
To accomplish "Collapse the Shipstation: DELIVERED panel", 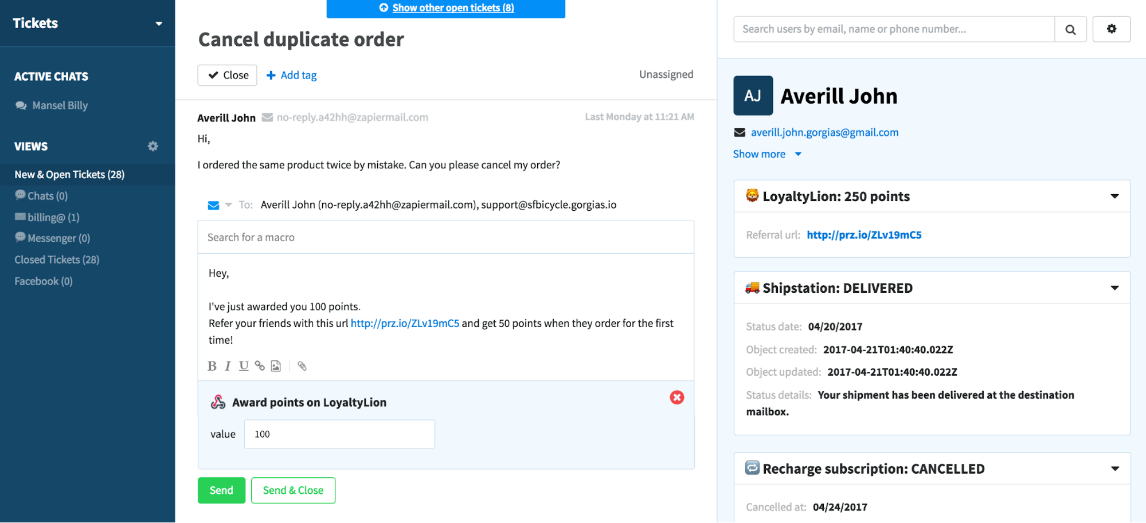I will click(x=1114, y=288).
